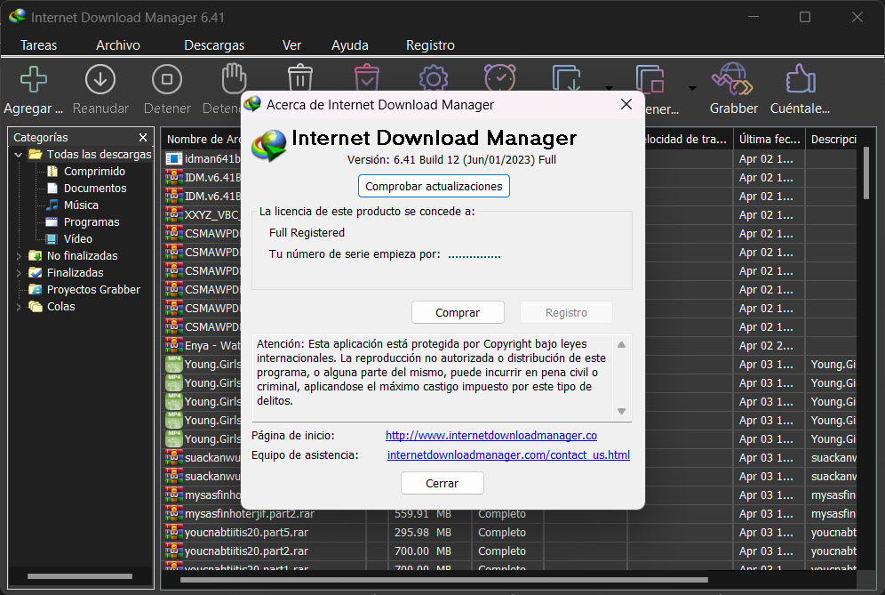Open the Ver menu

pyautogui.click(x=291, y=45)
